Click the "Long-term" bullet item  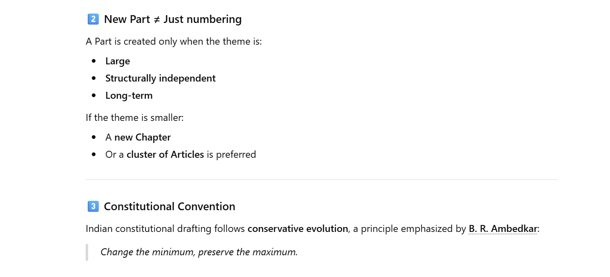coord(129,95)
